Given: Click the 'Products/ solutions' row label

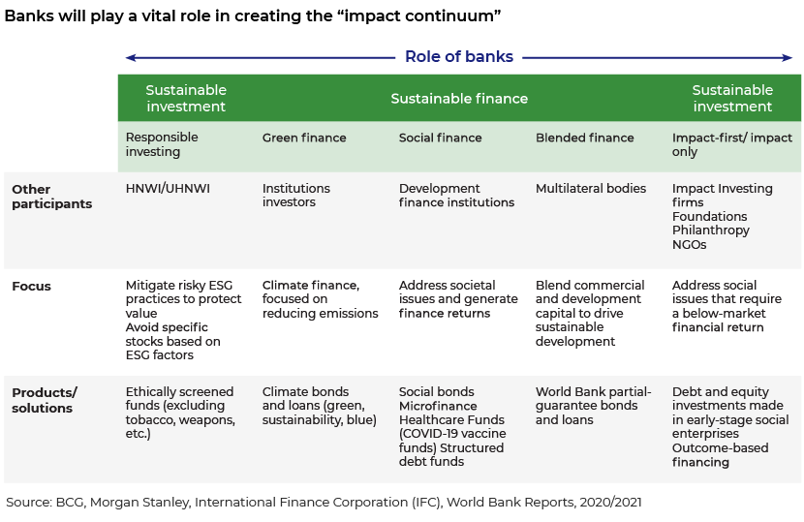Looking at the screenshot, I should tap(45, 401).
